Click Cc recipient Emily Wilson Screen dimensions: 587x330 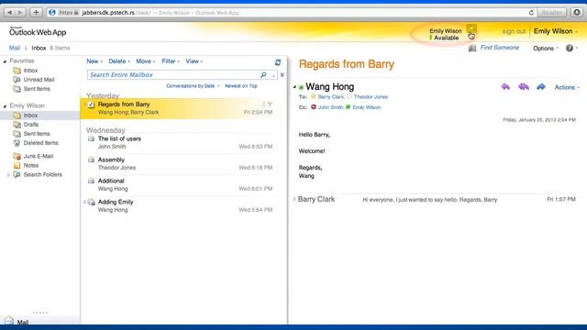[x=367, y=107]
